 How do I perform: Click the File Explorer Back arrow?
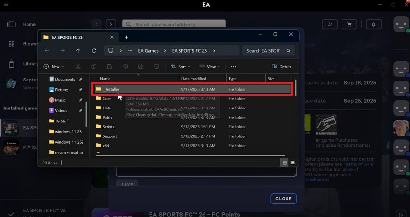47,51
